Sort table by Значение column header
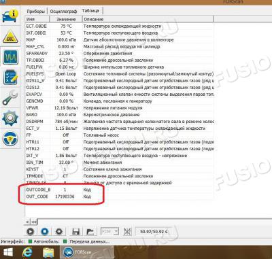 pyautogui.click(x=66, y=19)
